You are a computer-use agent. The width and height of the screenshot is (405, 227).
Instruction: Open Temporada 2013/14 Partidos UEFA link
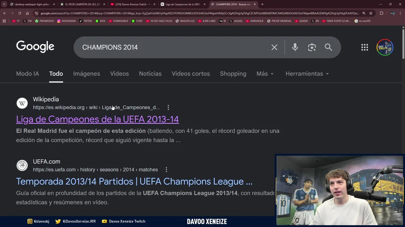click(x=134, y=182)
